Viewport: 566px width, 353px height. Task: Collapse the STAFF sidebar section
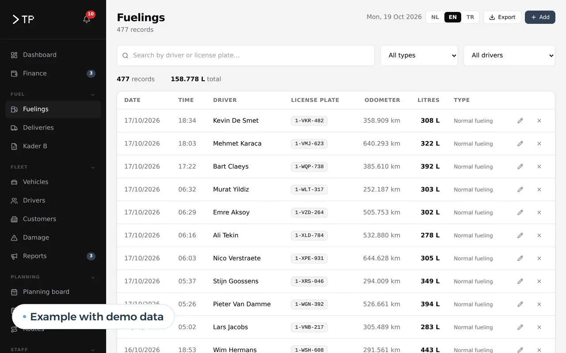[x=93, y=350]
